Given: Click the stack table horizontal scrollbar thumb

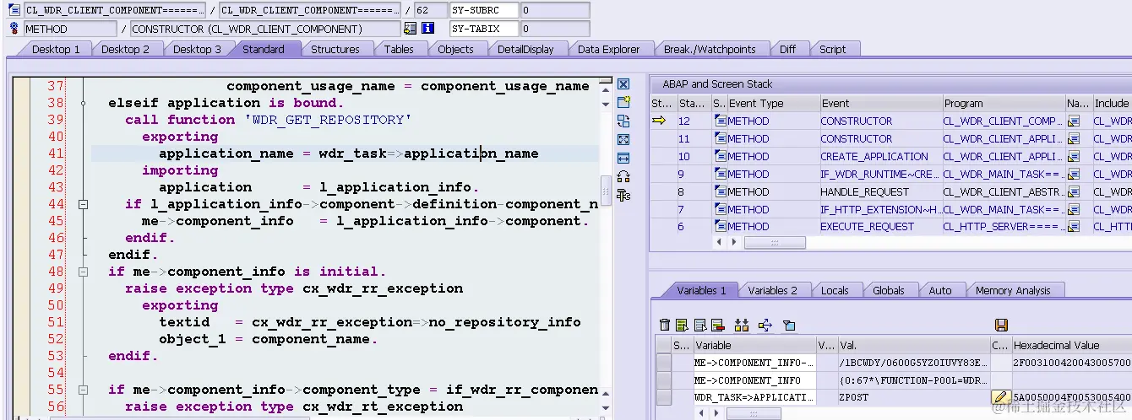Looking at the screenshot, I should [x=775, y=242].
